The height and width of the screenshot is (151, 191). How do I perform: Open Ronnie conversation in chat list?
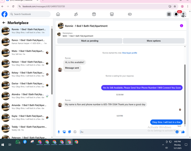(25, 31)
